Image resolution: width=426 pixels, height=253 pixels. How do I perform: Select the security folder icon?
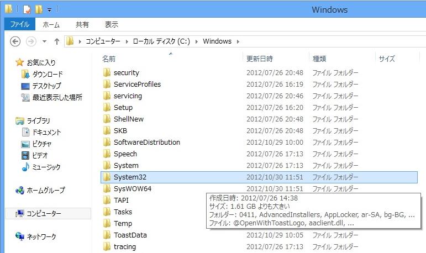(x=107, y=72)
